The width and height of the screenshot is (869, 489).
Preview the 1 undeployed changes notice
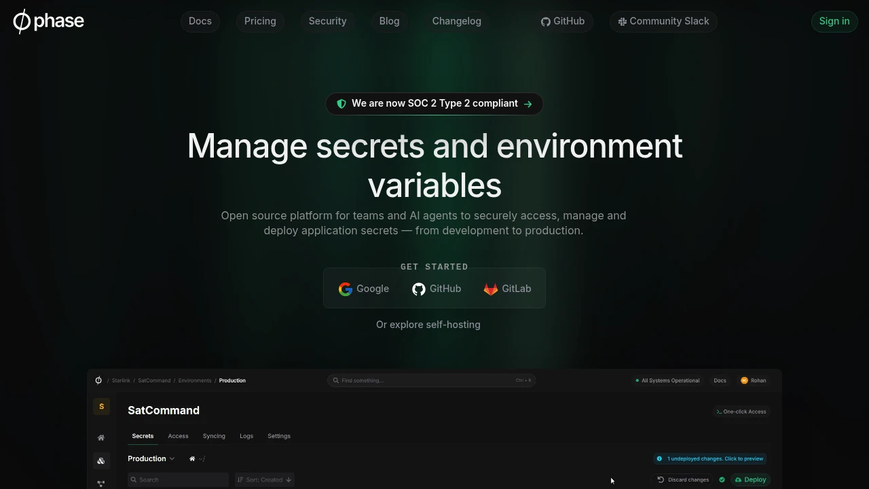tap(710, 458)
